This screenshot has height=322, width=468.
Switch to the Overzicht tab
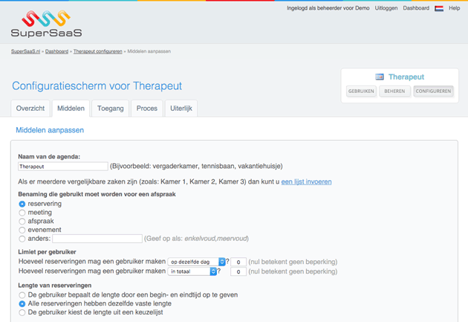click(30, 108)
